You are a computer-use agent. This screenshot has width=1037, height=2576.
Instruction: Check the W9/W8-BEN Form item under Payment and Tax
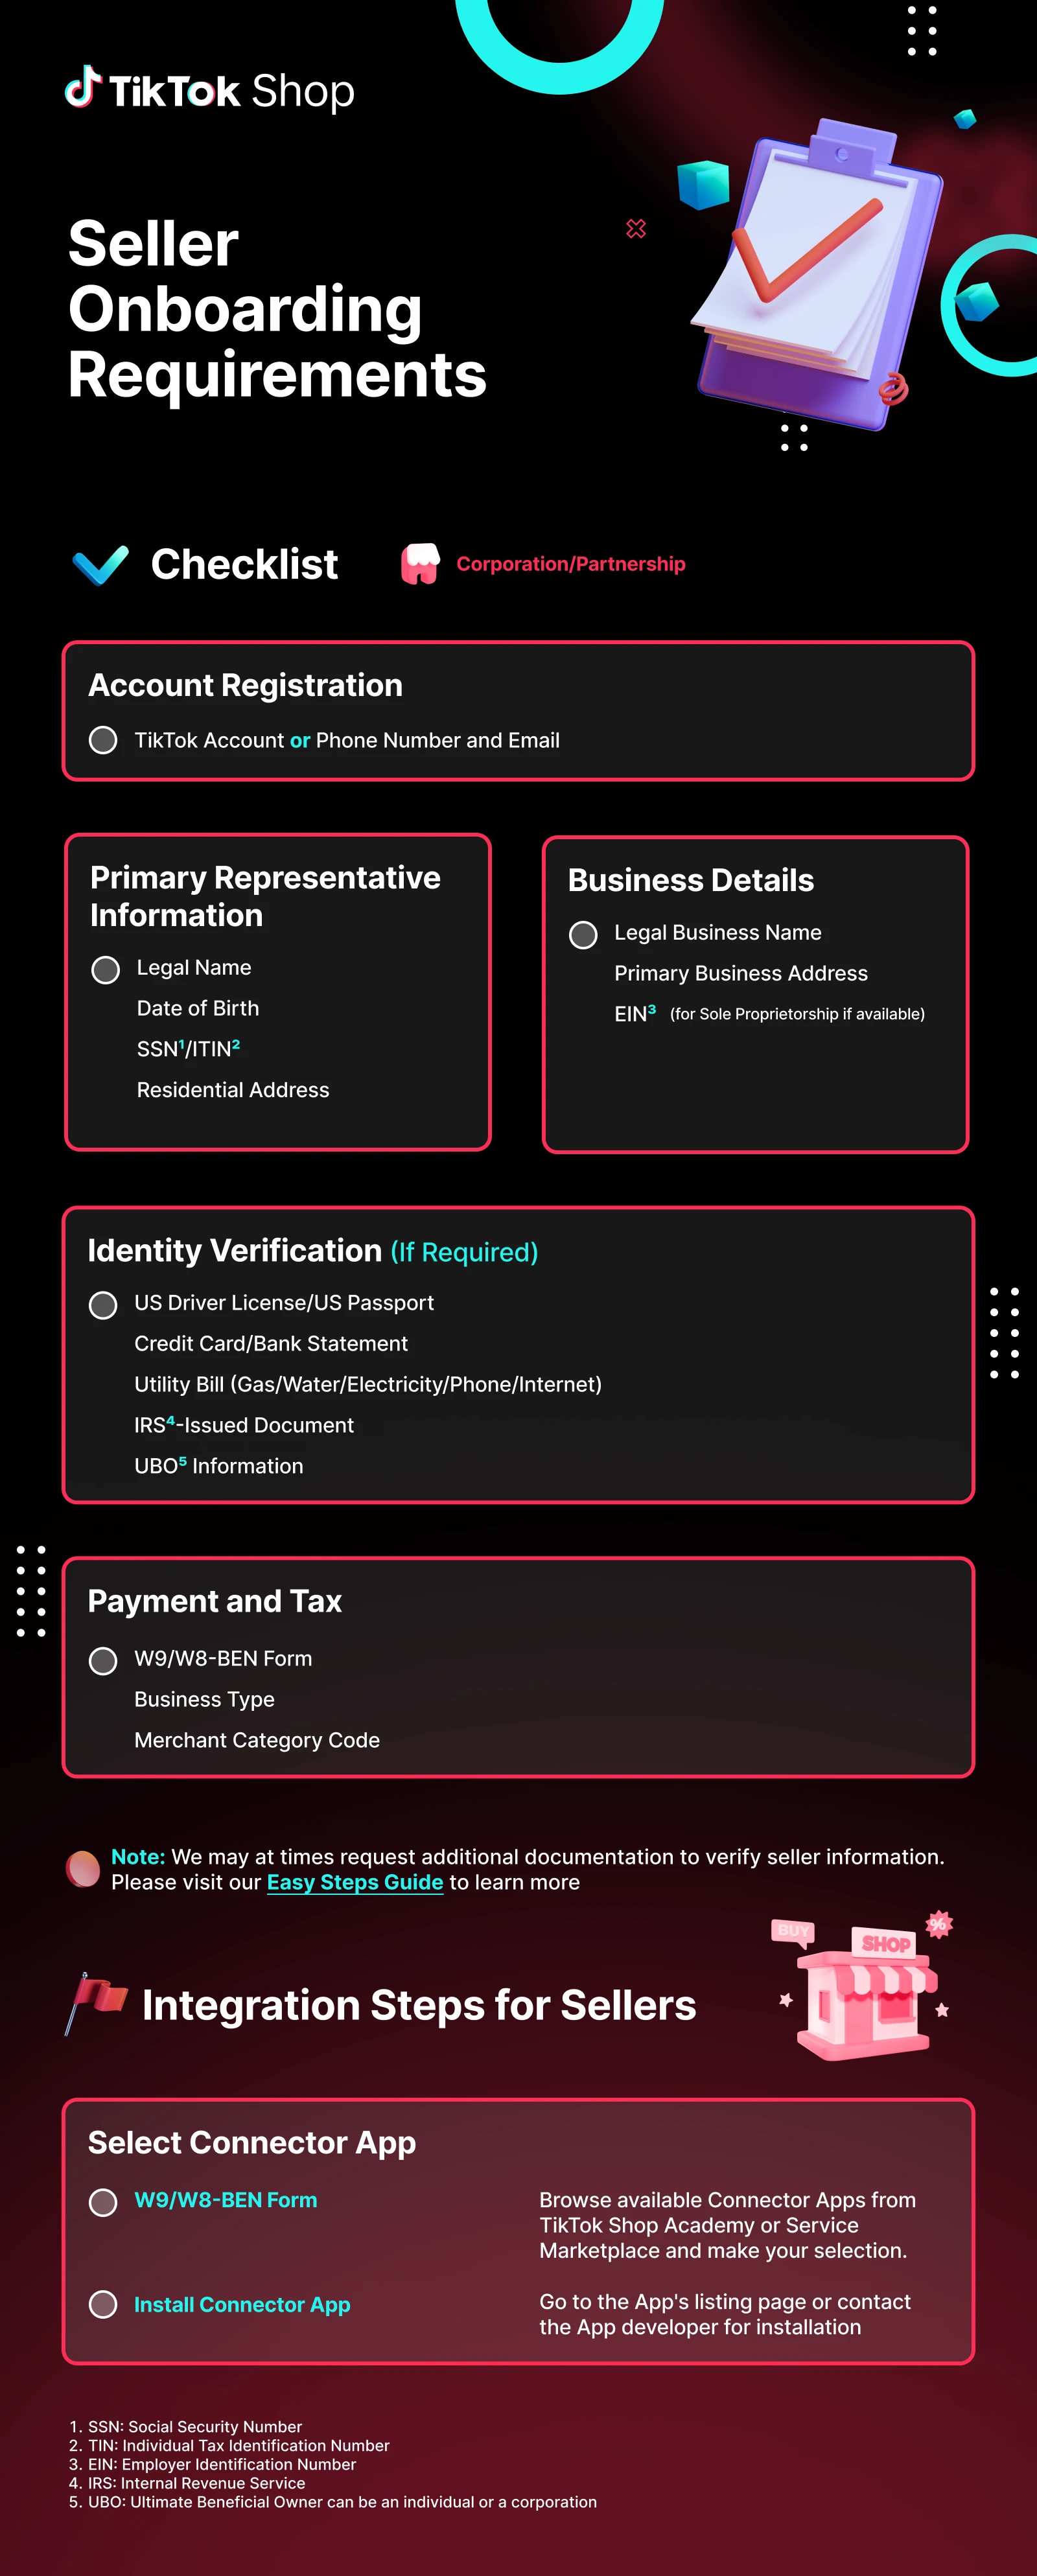coord(103,1661)
